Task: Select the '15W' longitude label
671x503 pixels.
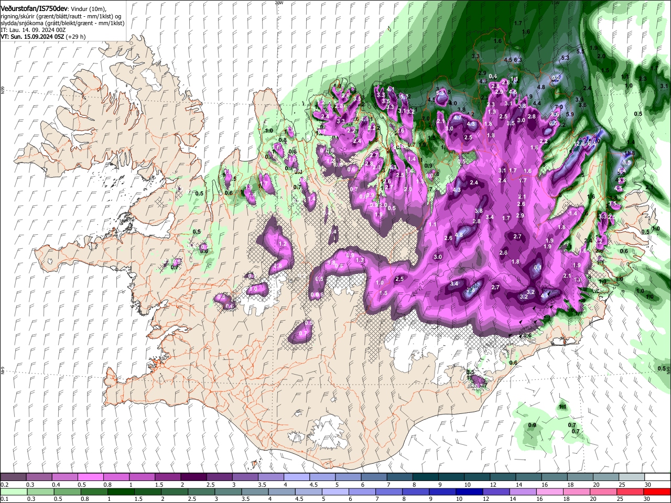Action: click(x=555, y=3)
